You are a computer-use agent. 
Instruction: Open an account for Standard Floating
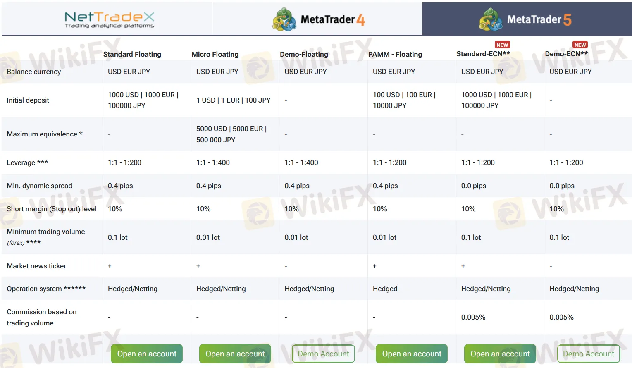pyautogui.click(x=147, y=354)
